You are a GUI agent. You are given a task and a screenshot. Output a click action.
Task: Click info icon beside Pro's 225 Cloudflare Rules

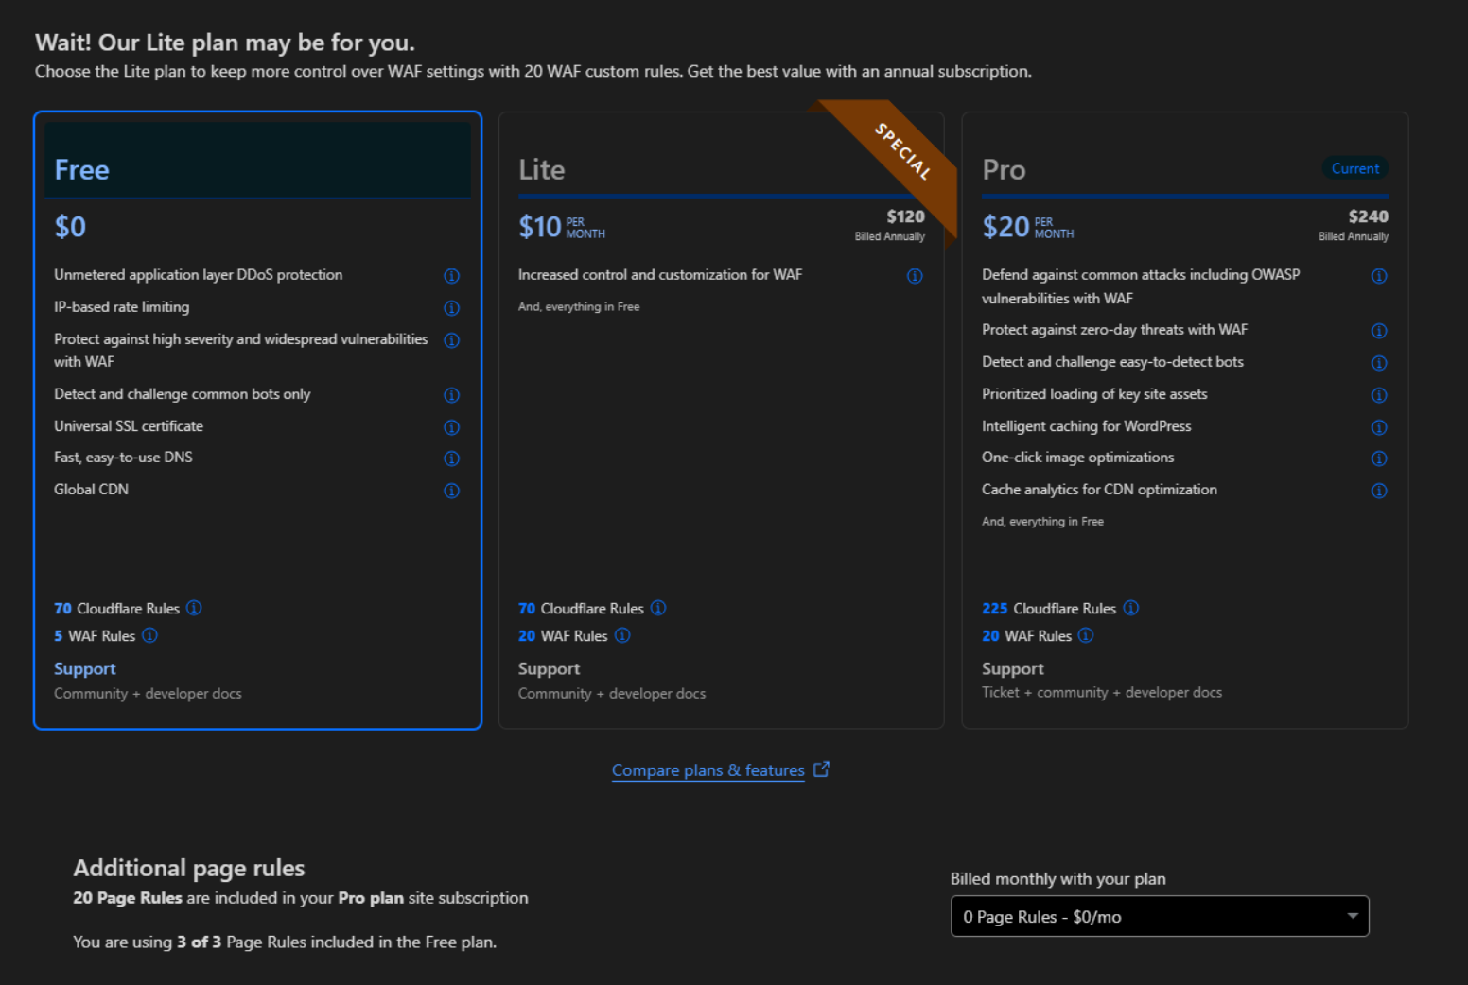pyautogui.click(x=1131, y=608)
